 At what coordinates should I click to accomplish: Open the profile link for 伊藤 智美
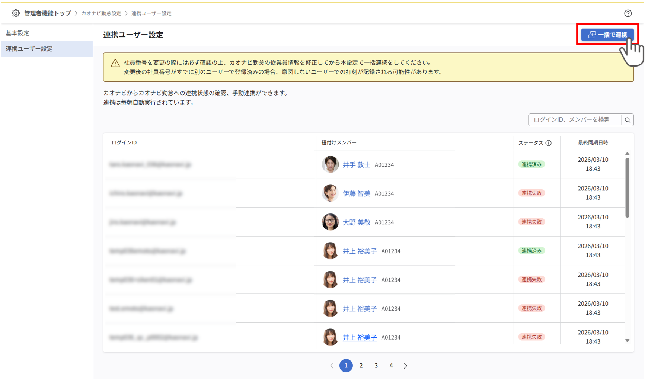pyautogui.click(x=357, y=193)
